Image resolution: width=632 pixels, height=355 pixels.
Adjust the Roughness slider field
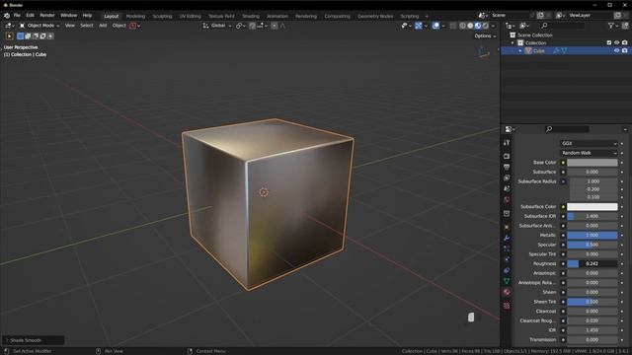point(592,264)
